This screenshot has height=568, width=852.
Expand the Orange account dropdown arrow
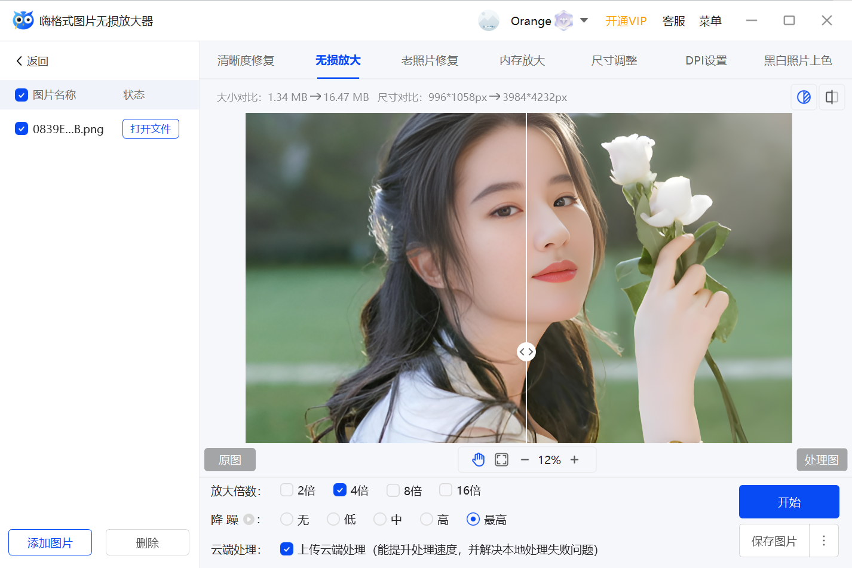(x=584, y=20)
